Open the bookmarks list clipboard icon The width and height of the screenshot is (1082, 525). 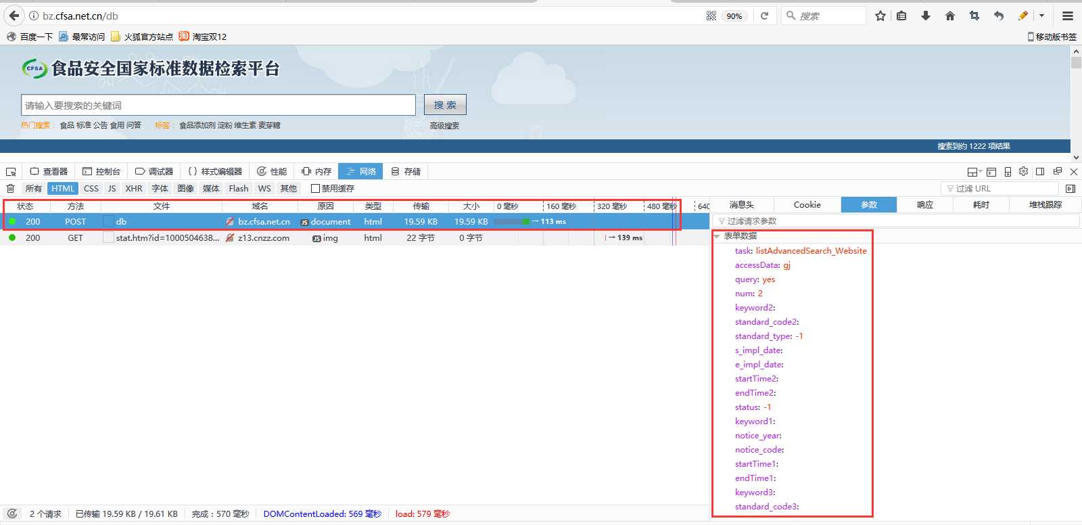point(901,16)
